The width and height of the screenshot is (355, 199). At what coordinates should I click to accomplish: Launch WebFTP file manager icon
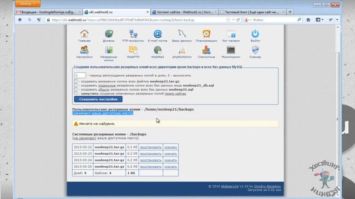(133, 50)
